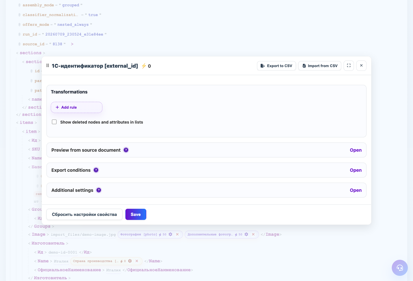The width and height of the screenshot is (413, 281).
Task: Show help tooltip for Export conditions
Action: (x=96, y=170)
